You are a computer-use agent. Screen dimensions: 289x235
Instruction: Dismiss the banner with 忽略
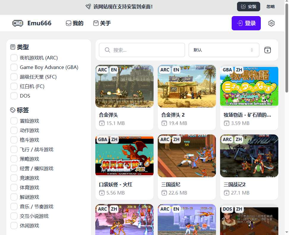(x=270, y=7)
